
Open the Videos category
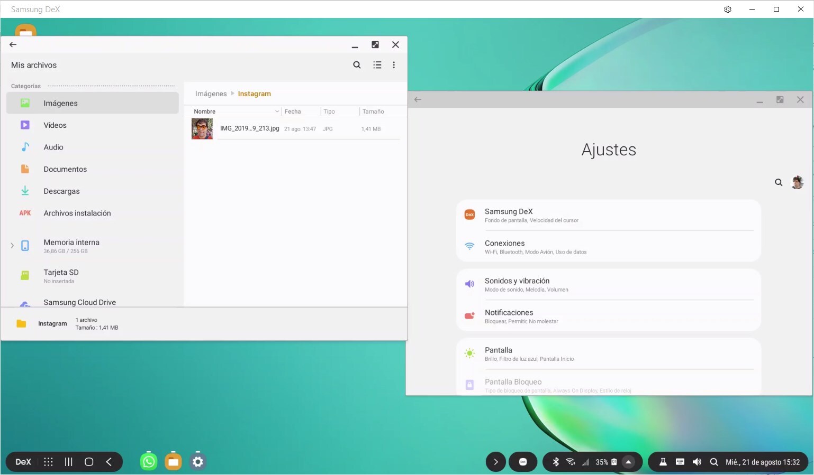click(92, 125)
